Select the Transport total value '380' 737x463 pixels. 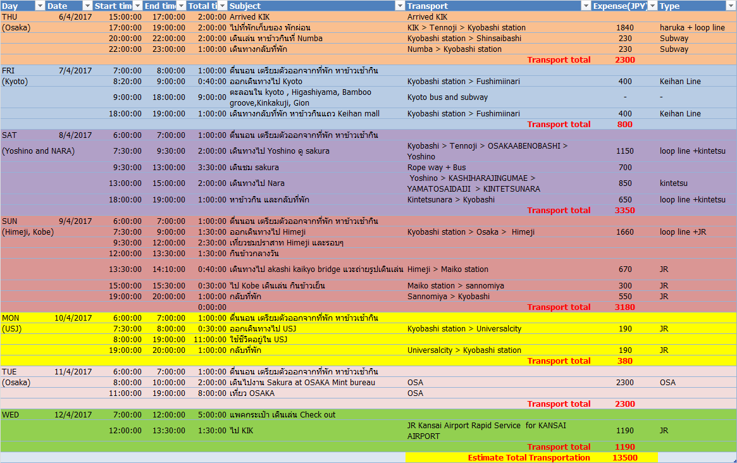tap(625, 361)
